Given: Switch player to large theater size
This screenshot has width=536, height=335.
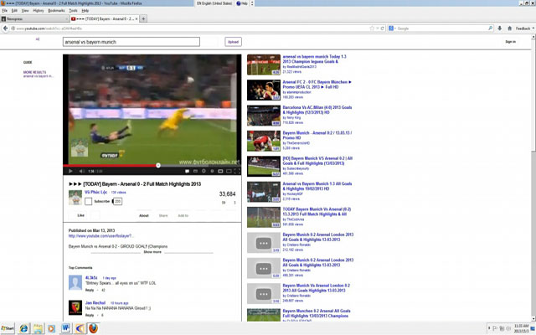Looking at the screenshot, I should tap(229, 171).
